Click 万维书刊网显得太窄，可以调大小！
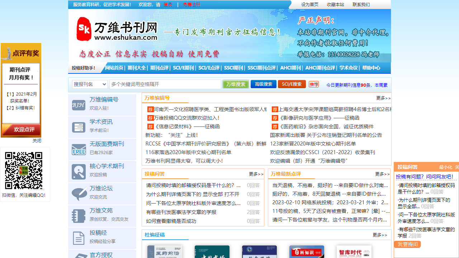This screenshot has height=258, width=459. point(184,161)
